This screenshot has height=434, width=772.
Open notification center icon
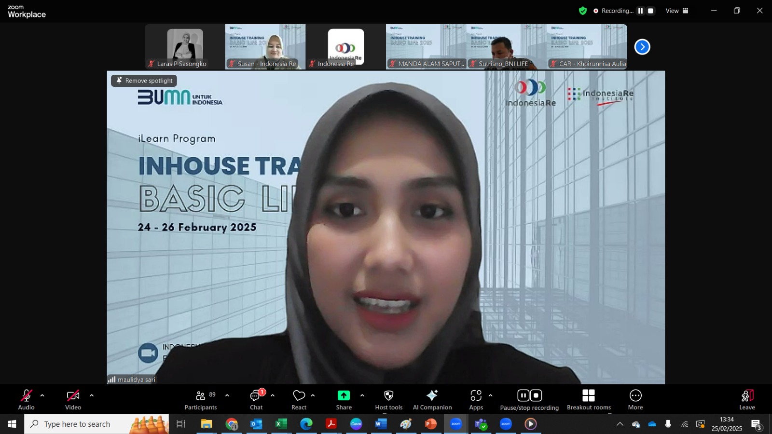[757, 424]
